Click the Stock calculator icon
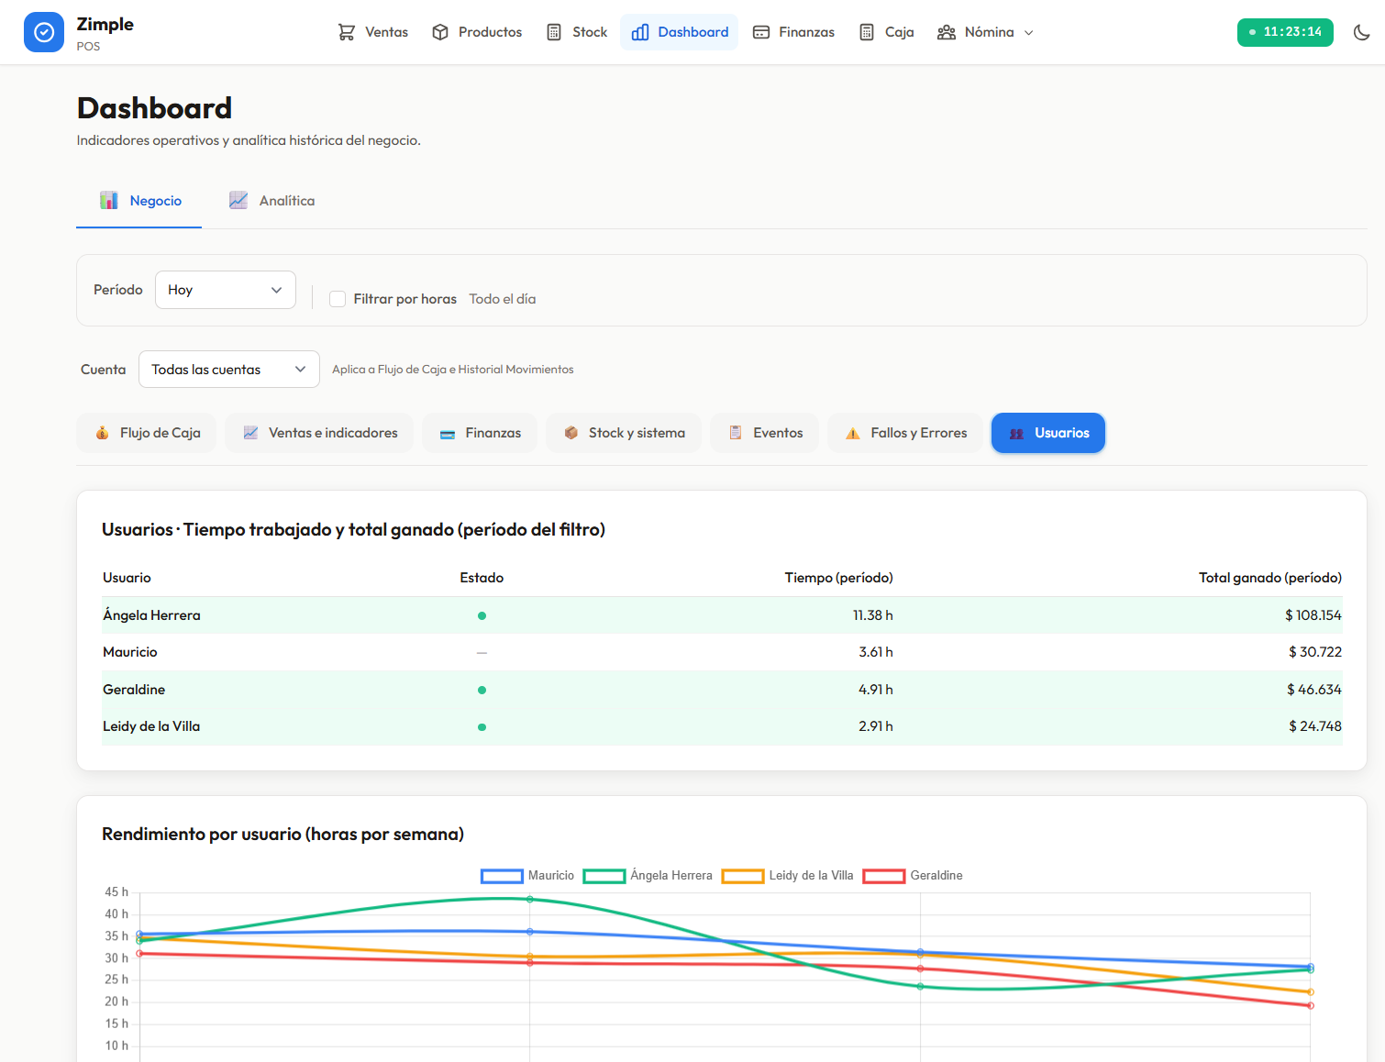This screenshot has height=1062, width=1385. tap(554, 32)
